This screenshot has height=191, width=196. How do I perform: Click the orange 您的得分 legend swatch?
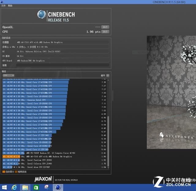click(x=4, y=172)
